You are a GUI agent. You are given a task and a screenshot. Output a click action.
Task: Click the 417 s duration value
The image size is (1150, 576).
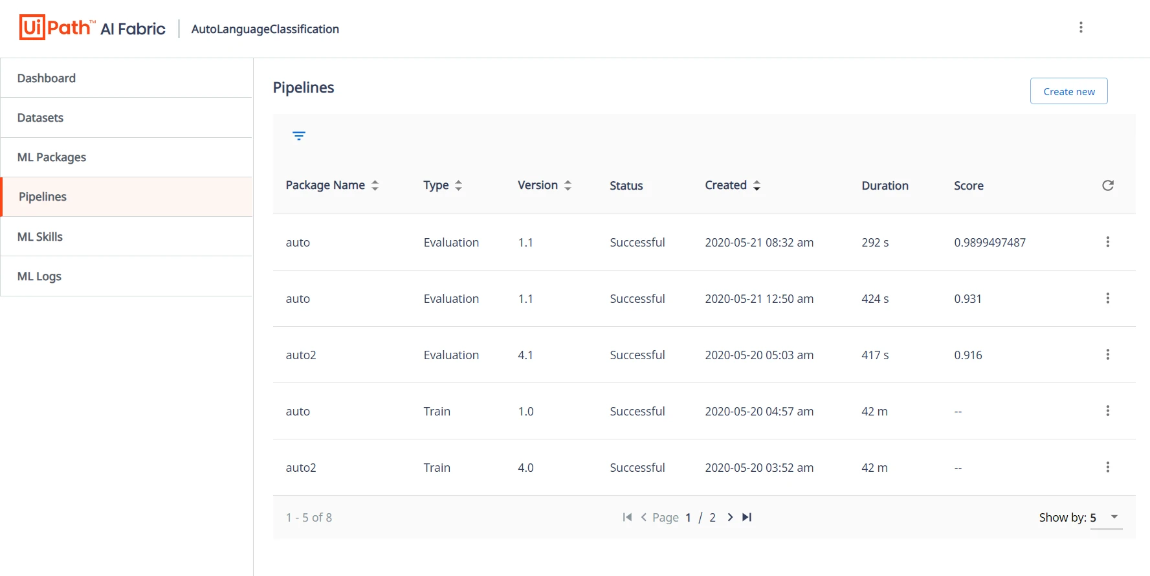[875, 355]
